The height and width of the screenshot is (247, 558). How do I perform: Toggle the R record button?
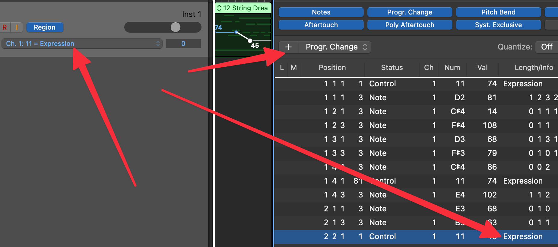[5, 27]
